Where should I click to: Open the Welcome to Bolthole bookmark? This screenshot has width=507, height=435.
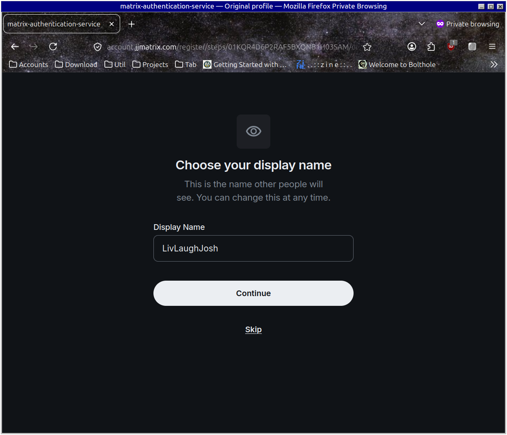(x=397, y=65)
